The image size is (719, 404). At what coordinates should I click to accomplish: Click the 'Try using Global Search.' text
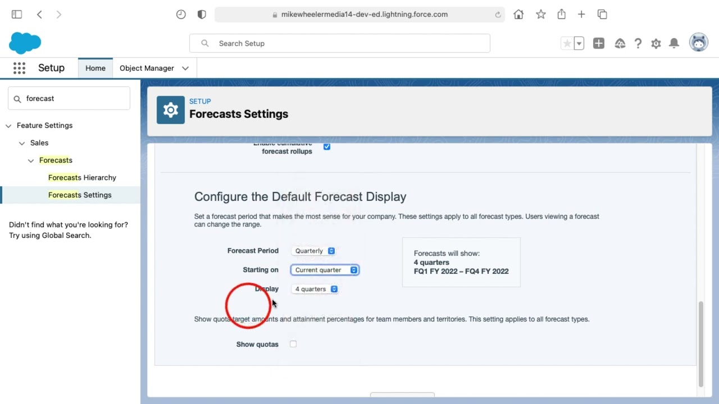[50, 235]
